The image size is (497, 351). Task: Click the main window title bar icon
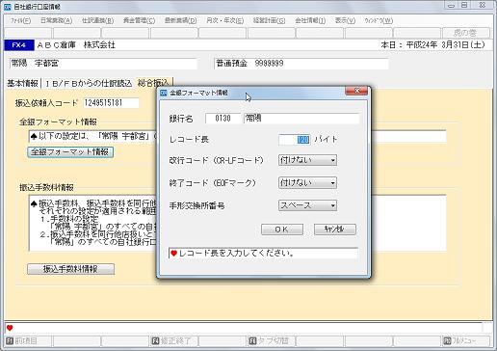click(x=8, y=7)
